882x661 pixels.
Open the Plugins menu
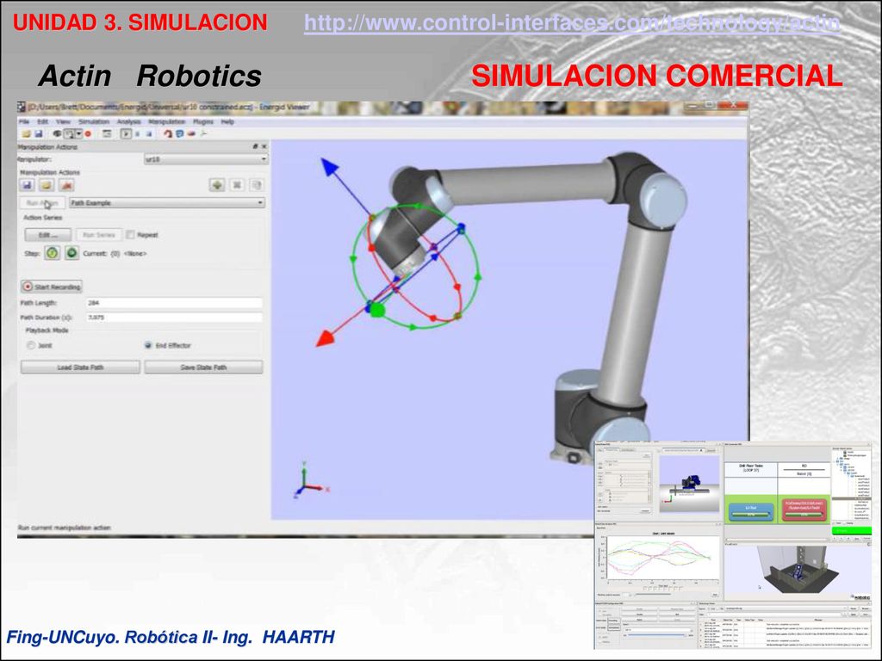pyautogui.click(x=203, y=121)
